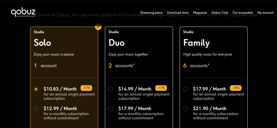Open the Streaming plans menu
Image resolution: width=277 pixels, height=128 pixels.
[151, 13]
